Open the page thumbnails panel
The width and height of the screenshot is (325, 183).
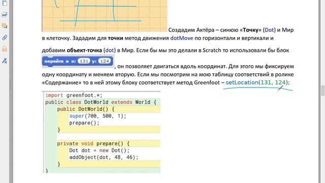pyautogui.click(x=5, y=3)
